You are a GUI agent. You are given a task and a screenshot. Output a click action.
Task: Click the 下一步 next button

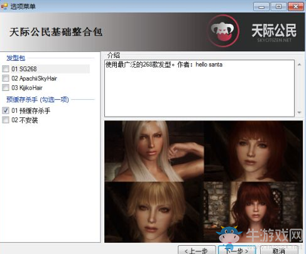click(x=237, y=250)
